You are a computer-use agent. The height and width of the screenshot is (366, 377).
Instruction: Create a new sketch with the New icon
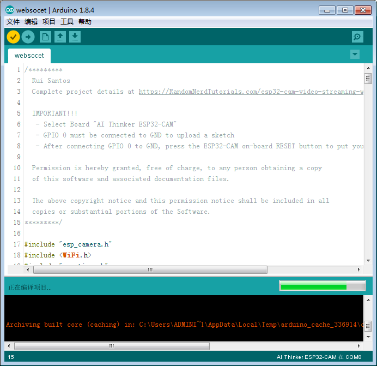[45, 37]
